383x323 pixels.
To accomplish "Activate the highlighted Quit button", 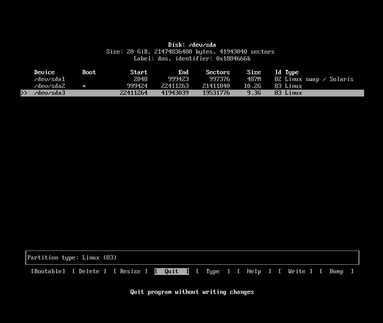I will tap(171, 271).
